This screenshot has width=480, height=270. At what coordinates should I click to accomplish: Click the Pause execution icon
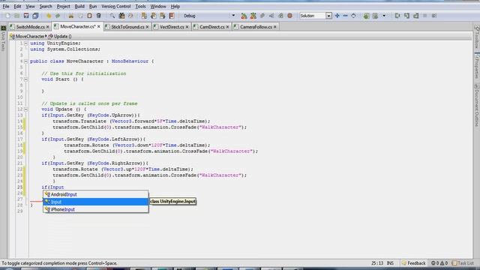tap(425, 16)
